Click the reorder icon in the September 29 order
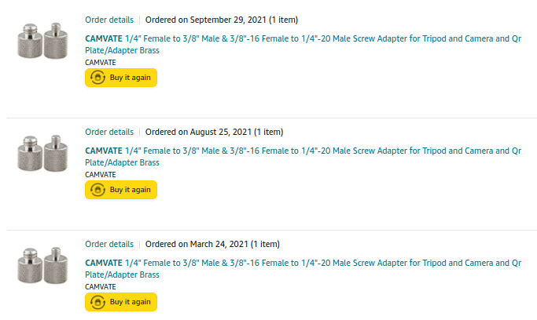 pyautogui.click(x=98, y=78)
